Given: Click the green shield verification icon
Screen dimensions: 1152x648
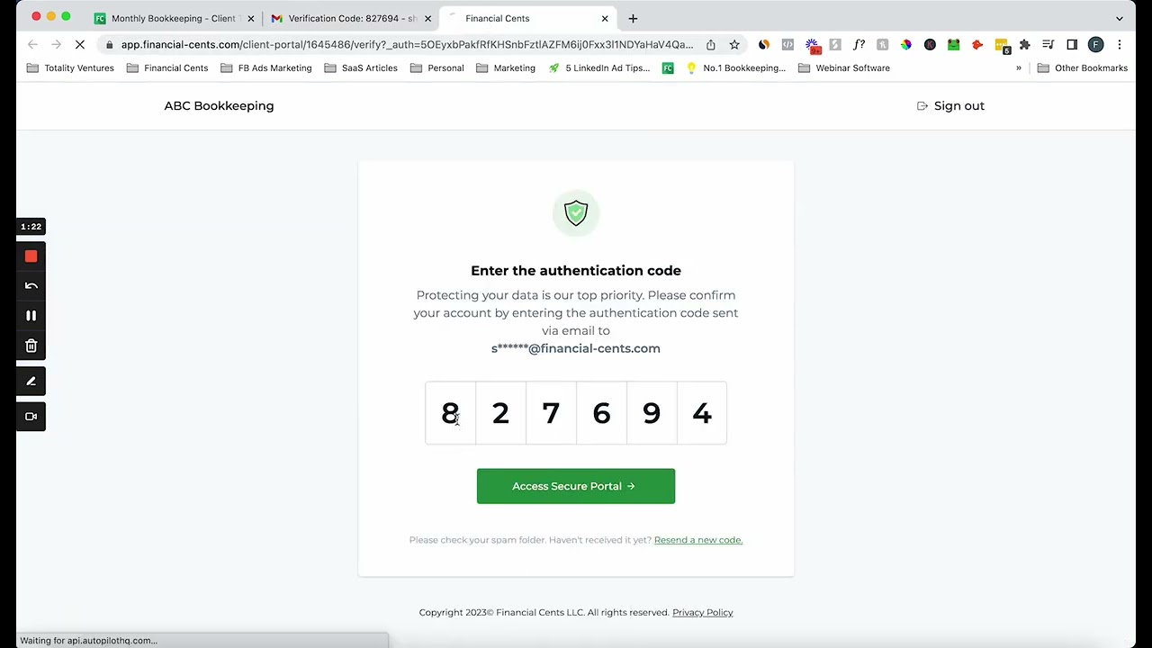Looking at the screenshot, I should (576, 213).
